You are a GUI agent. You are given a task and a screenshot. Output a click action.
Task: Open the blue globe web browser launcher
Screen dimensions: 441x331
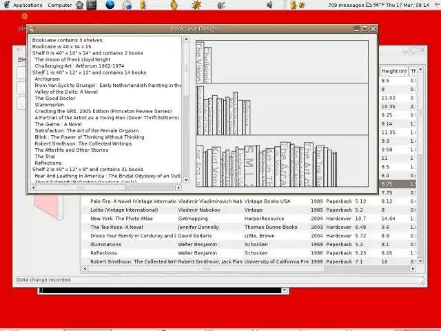[x=110, y=5]
